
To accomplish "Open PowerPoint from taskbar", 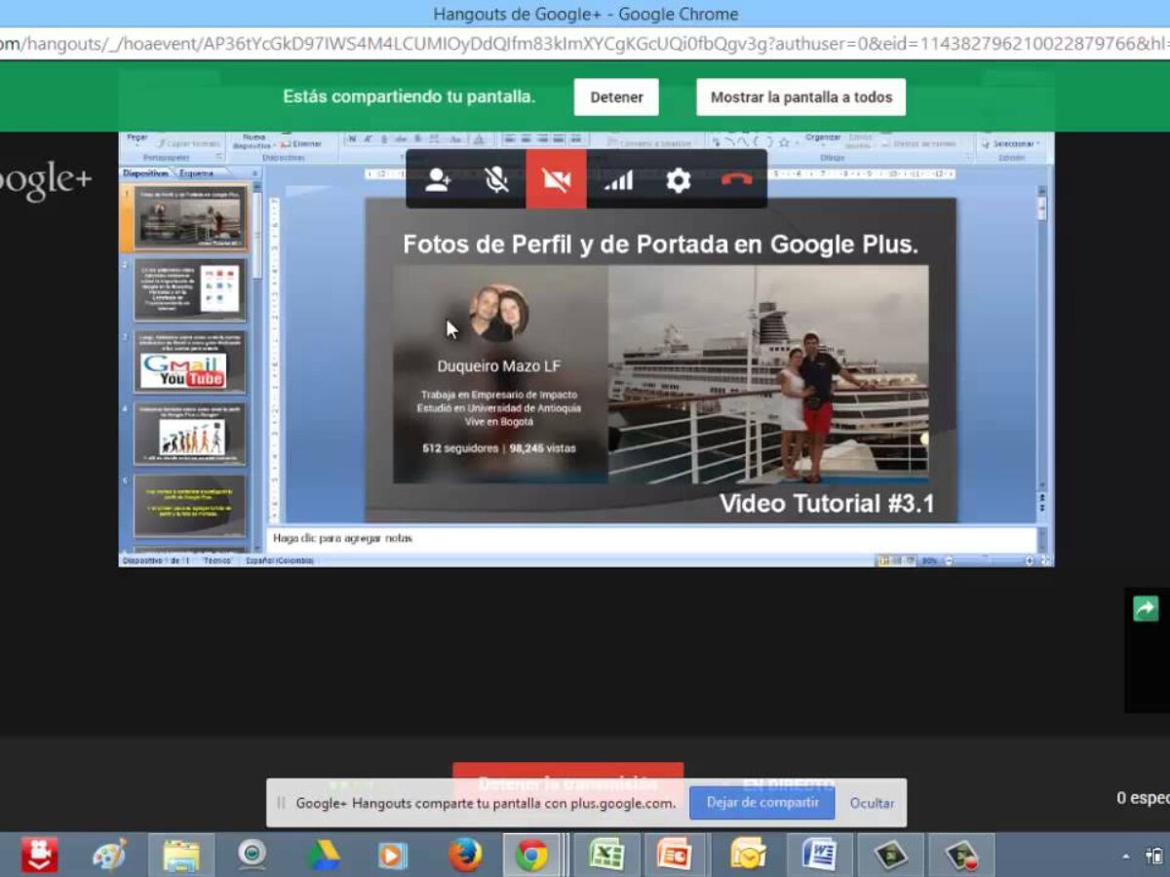I will coord(675,855).
